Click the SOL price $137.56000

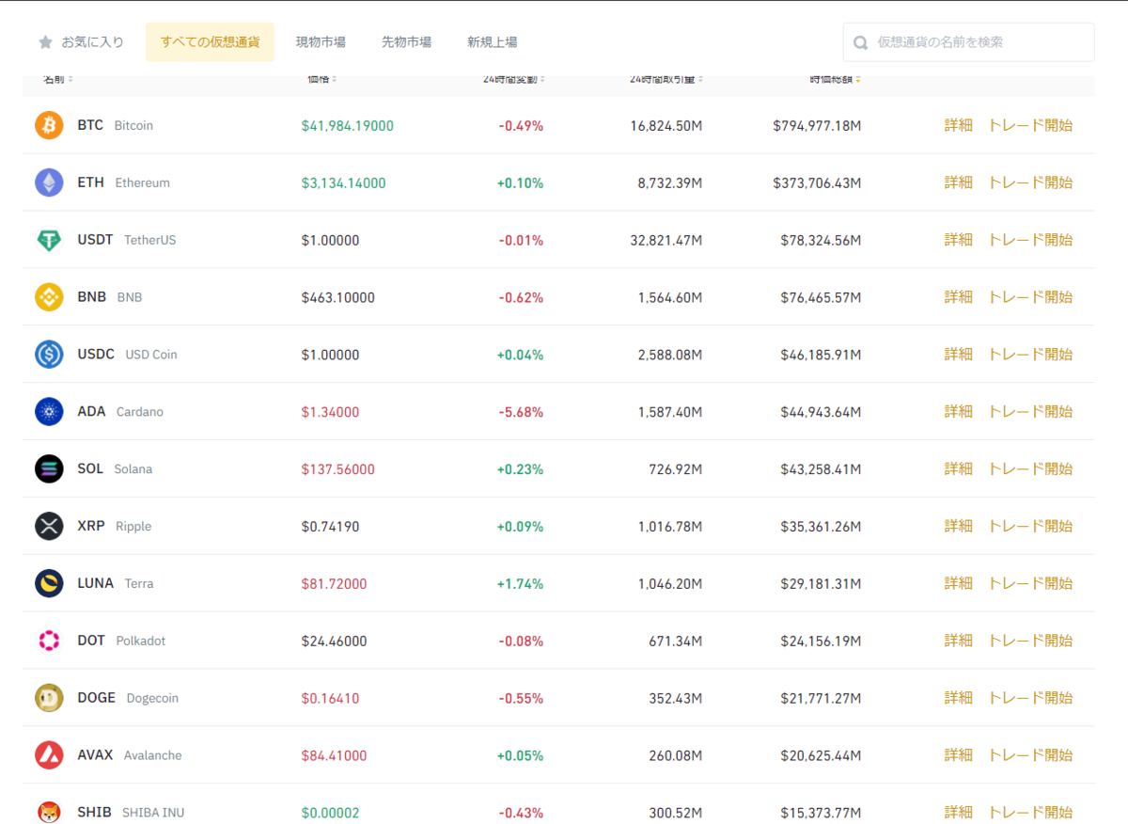[x=338, y=469]
